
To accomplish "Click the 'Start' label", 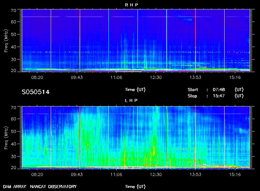I will pos(193,90).
